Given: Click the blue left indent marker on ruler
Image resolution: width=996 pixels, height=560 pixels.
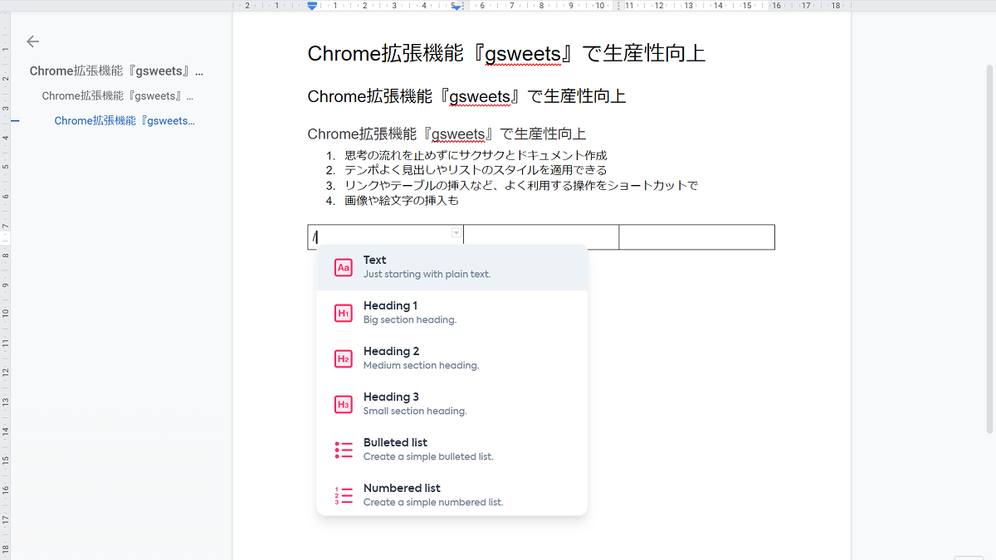Looking at the screenshot, I should [x=312, y=7].
